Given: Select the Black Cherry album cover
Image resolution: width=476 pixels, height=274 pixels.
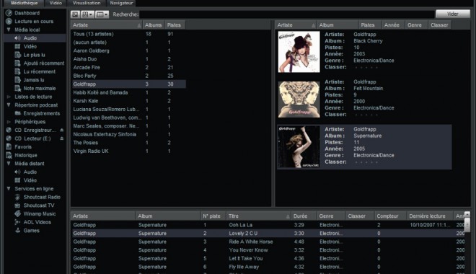Looking at the screenshot, I should 299,52.
